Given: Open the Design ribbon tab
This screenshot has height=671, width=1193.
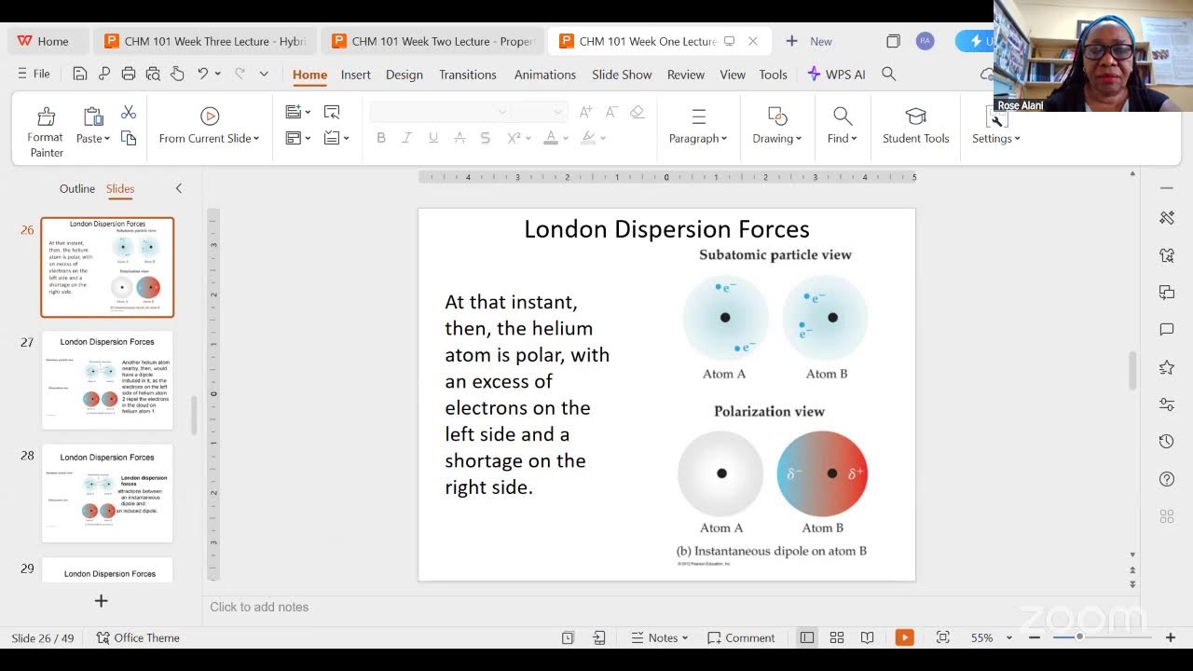Looking at the screenshot, I should pos(405,75).
